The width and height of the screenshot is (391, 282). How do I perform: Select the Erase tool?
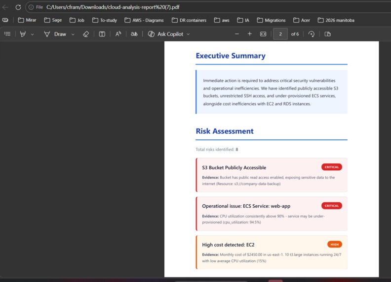click(x=86, y=34)
